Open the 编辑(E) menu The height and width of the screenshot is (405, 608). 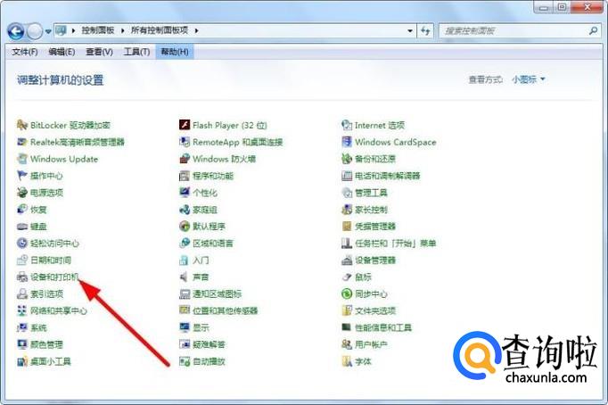pos(62,52)
